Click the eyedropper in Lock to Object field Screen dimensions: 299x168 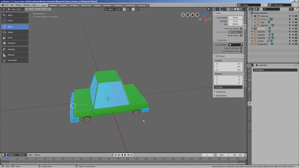[x=241, y=45]
